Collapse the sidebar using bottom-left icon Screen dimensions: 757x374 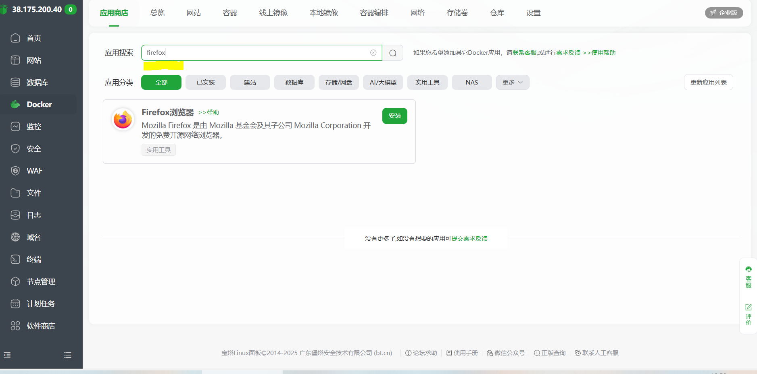pyautogui.click(x=7, y=355)
